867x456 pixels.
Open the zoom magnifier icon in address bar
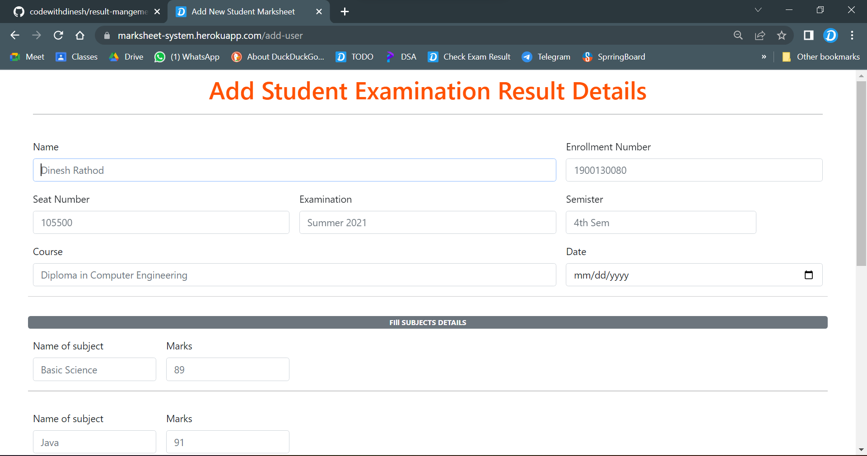tap(738, 35)
